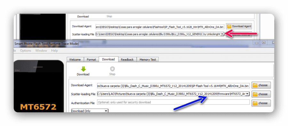Open the Download Only mode dropdown
This screenshot has height=126, width=288.
(90, 111)
